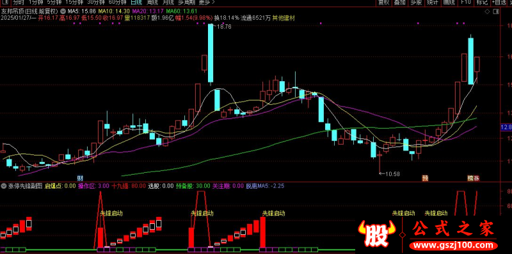Image resolution: width=512 pixels, height=254 pixels.
Task: Expand the main chart indicator dropdown arrow
Action: click(63, 12)
